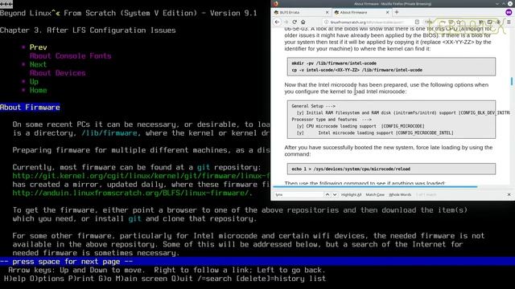Click the cp -v intel-ucode command line
Image resolution: width=515 pixels, height=289 pixels.
tap(357, 70)
